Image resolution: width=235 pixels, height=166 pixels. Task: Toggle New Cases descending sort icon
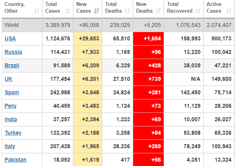coord(97,11)
